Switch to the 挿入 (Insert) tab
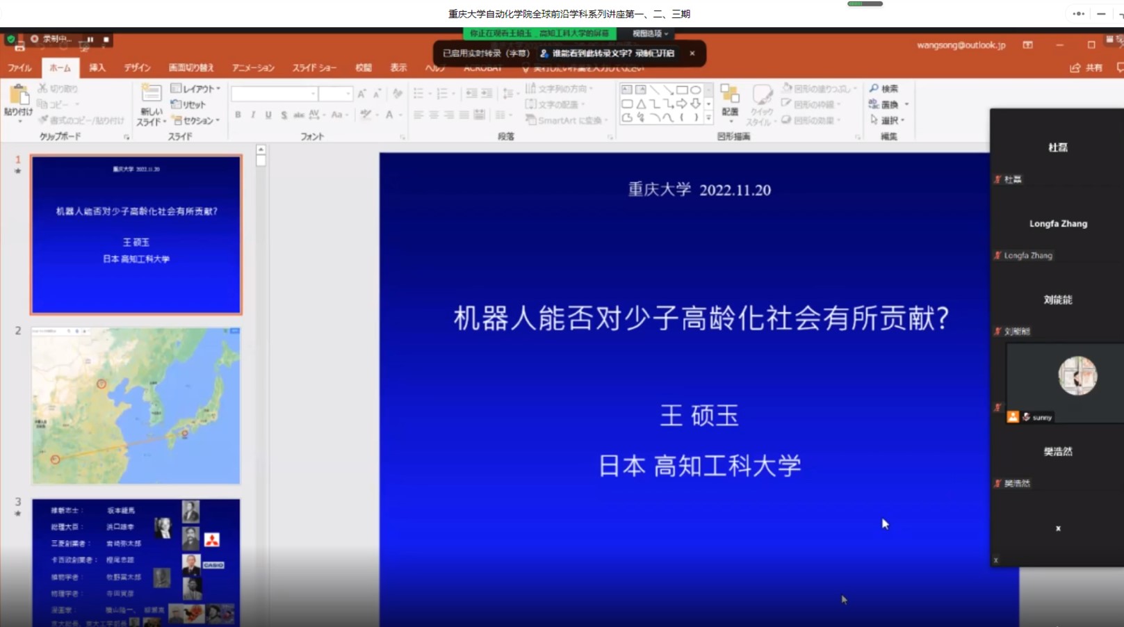The height and width of the screenshot is (627, 1124). coord(97,67)
